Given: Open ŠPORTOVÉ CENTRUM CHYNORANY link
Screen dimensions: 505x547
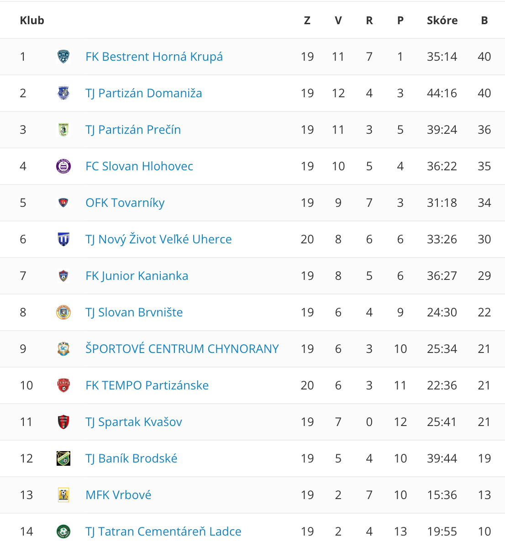Looking at the screenshot, I should click(x=182, y=348).
